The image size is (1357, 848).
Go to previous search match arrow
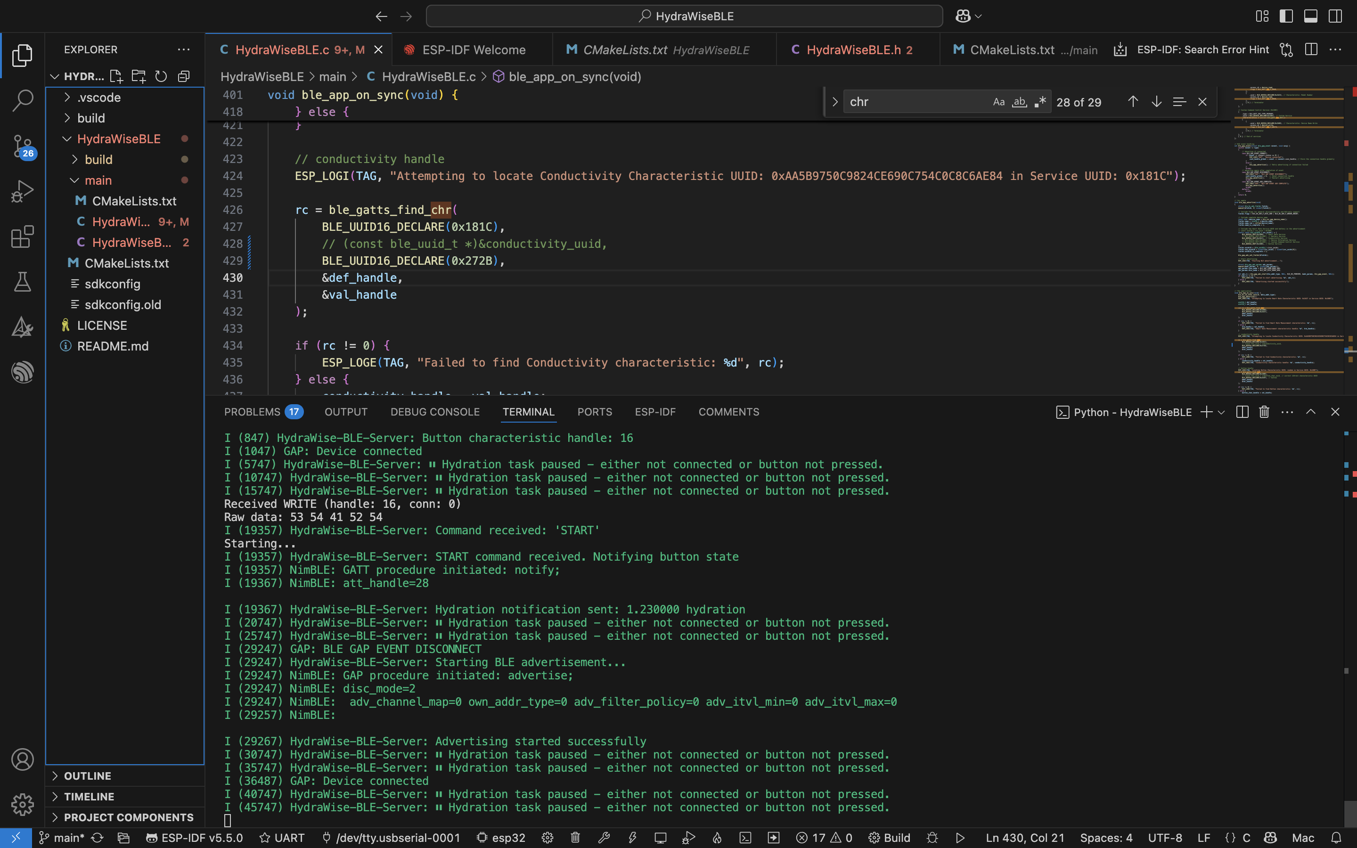[x=1133, y=102]
